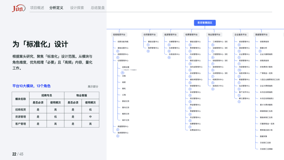Click the 收租率报表 node
This screenshot has width=284, height=160.
pyautogui.click(x=265, y=42)
